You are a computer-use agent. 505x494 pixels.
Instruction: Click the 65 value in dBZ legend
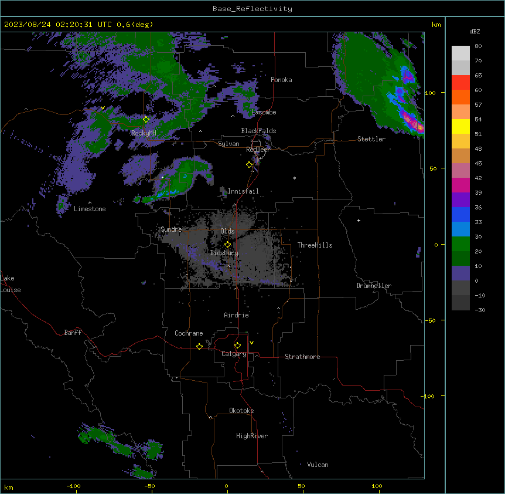click(x=478, y=75)
